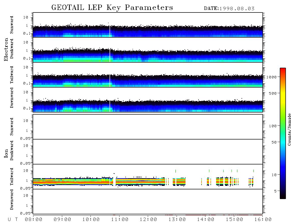
Task: Pick the red top of the colorbar
Action: (x=283, y=70)
